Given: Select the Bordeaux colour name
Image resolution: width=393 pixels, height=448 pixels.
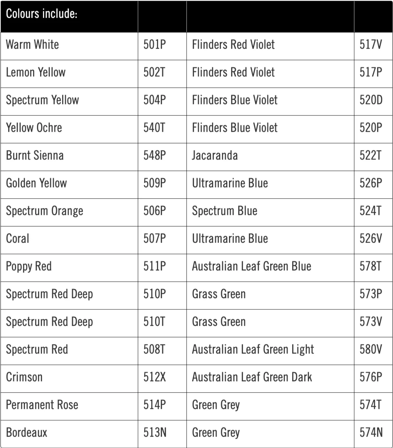Looking at the screenshot, I should [x=27, y=433].
